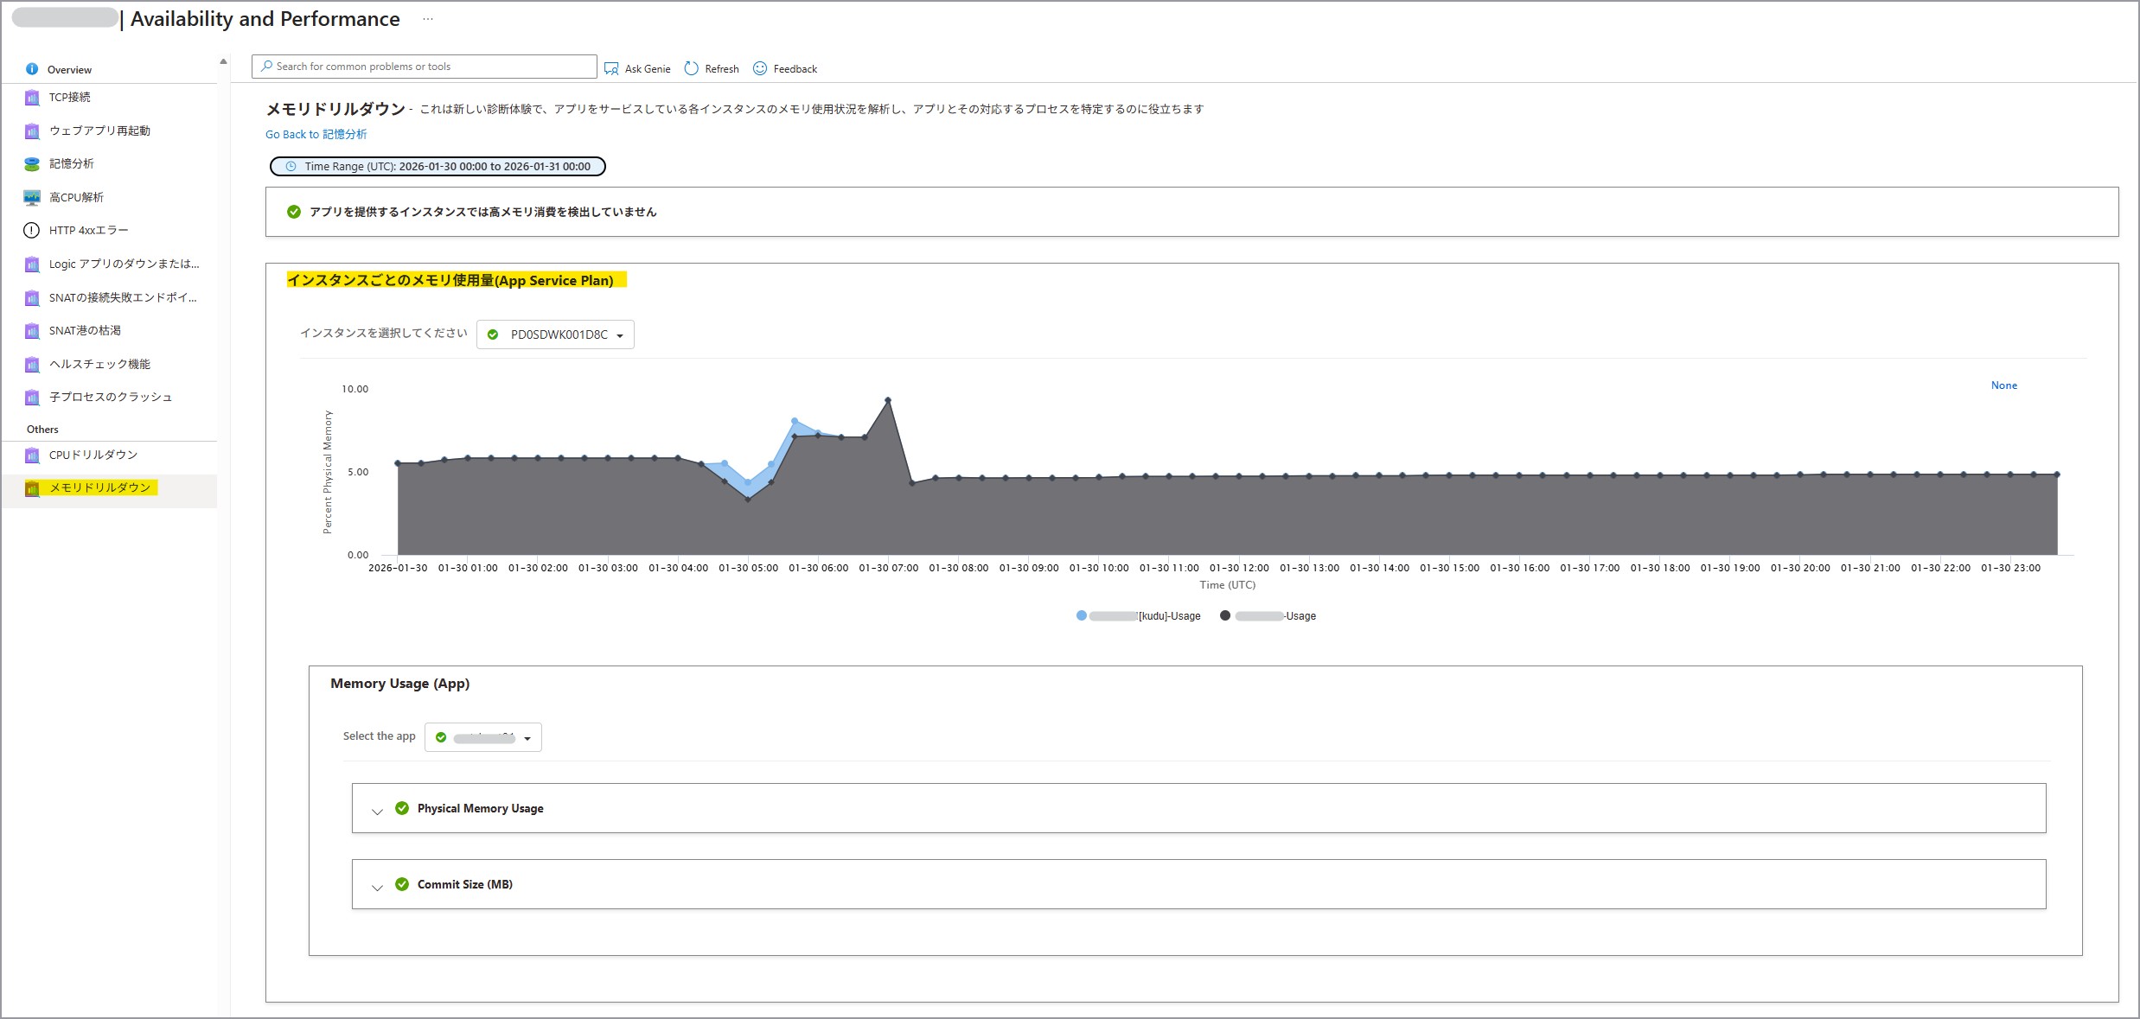The width and height of the screenshot is (2140, 1019).
Task: Open the 高CPU解析 monitor icon
Action: pos(32,197)
